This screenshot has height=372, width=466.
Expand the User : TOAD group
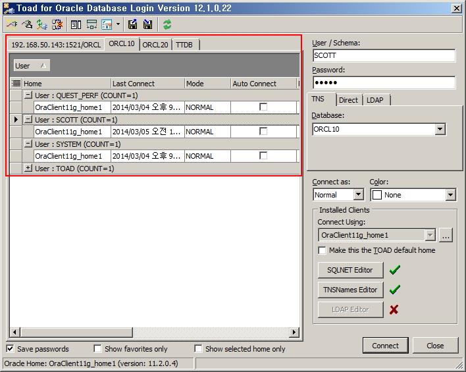(x=28, y=169)
